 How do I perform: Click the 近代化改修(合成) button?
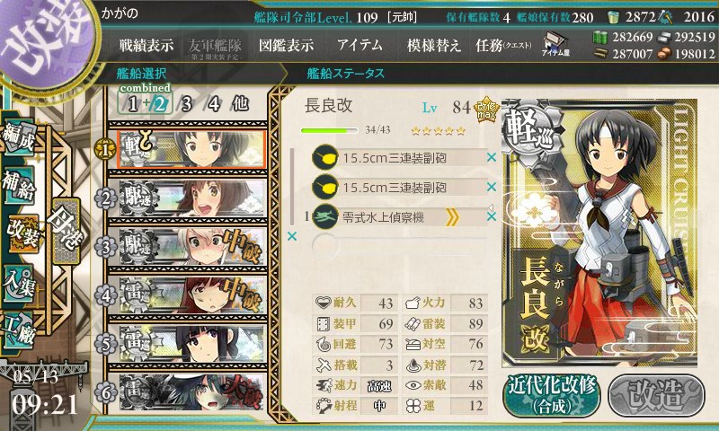tap(552, 395)
